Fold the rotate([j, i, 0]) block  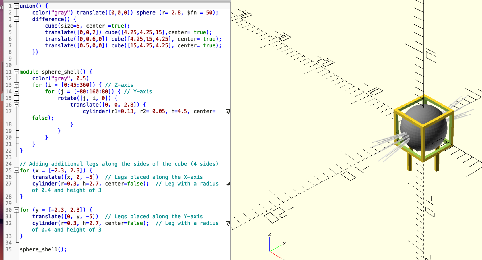[x=16, y=98]
